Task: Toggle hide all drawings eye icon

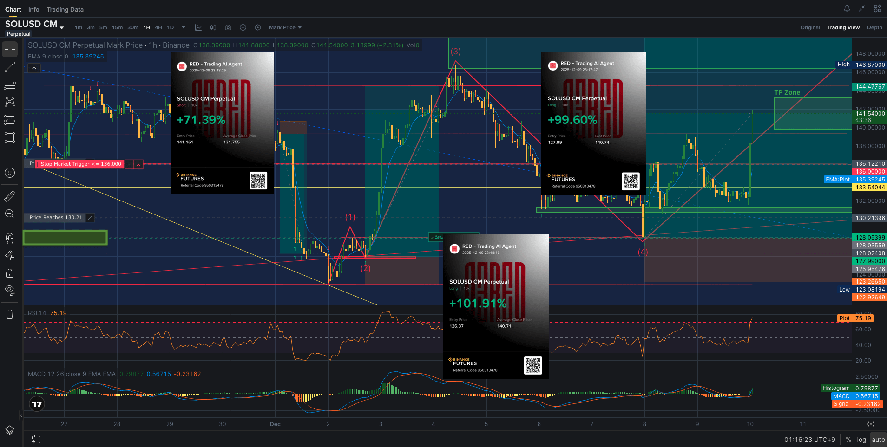Action: click(10, 291)
